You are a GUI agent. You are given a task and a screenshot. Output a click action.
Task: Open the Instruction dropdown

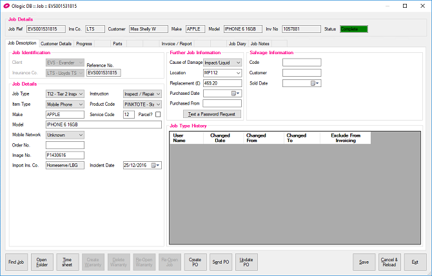coord(158,94)
